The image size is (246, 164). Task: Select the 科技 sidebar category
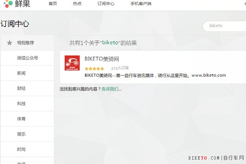point(21,104)
